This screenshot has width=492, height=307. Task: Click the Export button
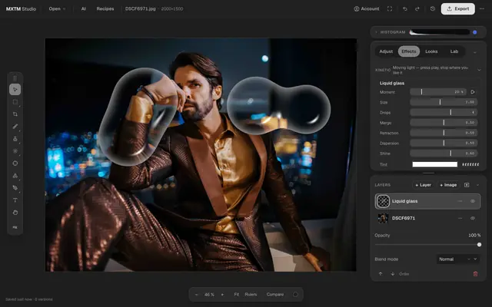458,8
